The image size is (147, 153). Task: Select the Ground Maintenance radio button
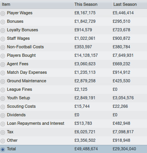3,81
